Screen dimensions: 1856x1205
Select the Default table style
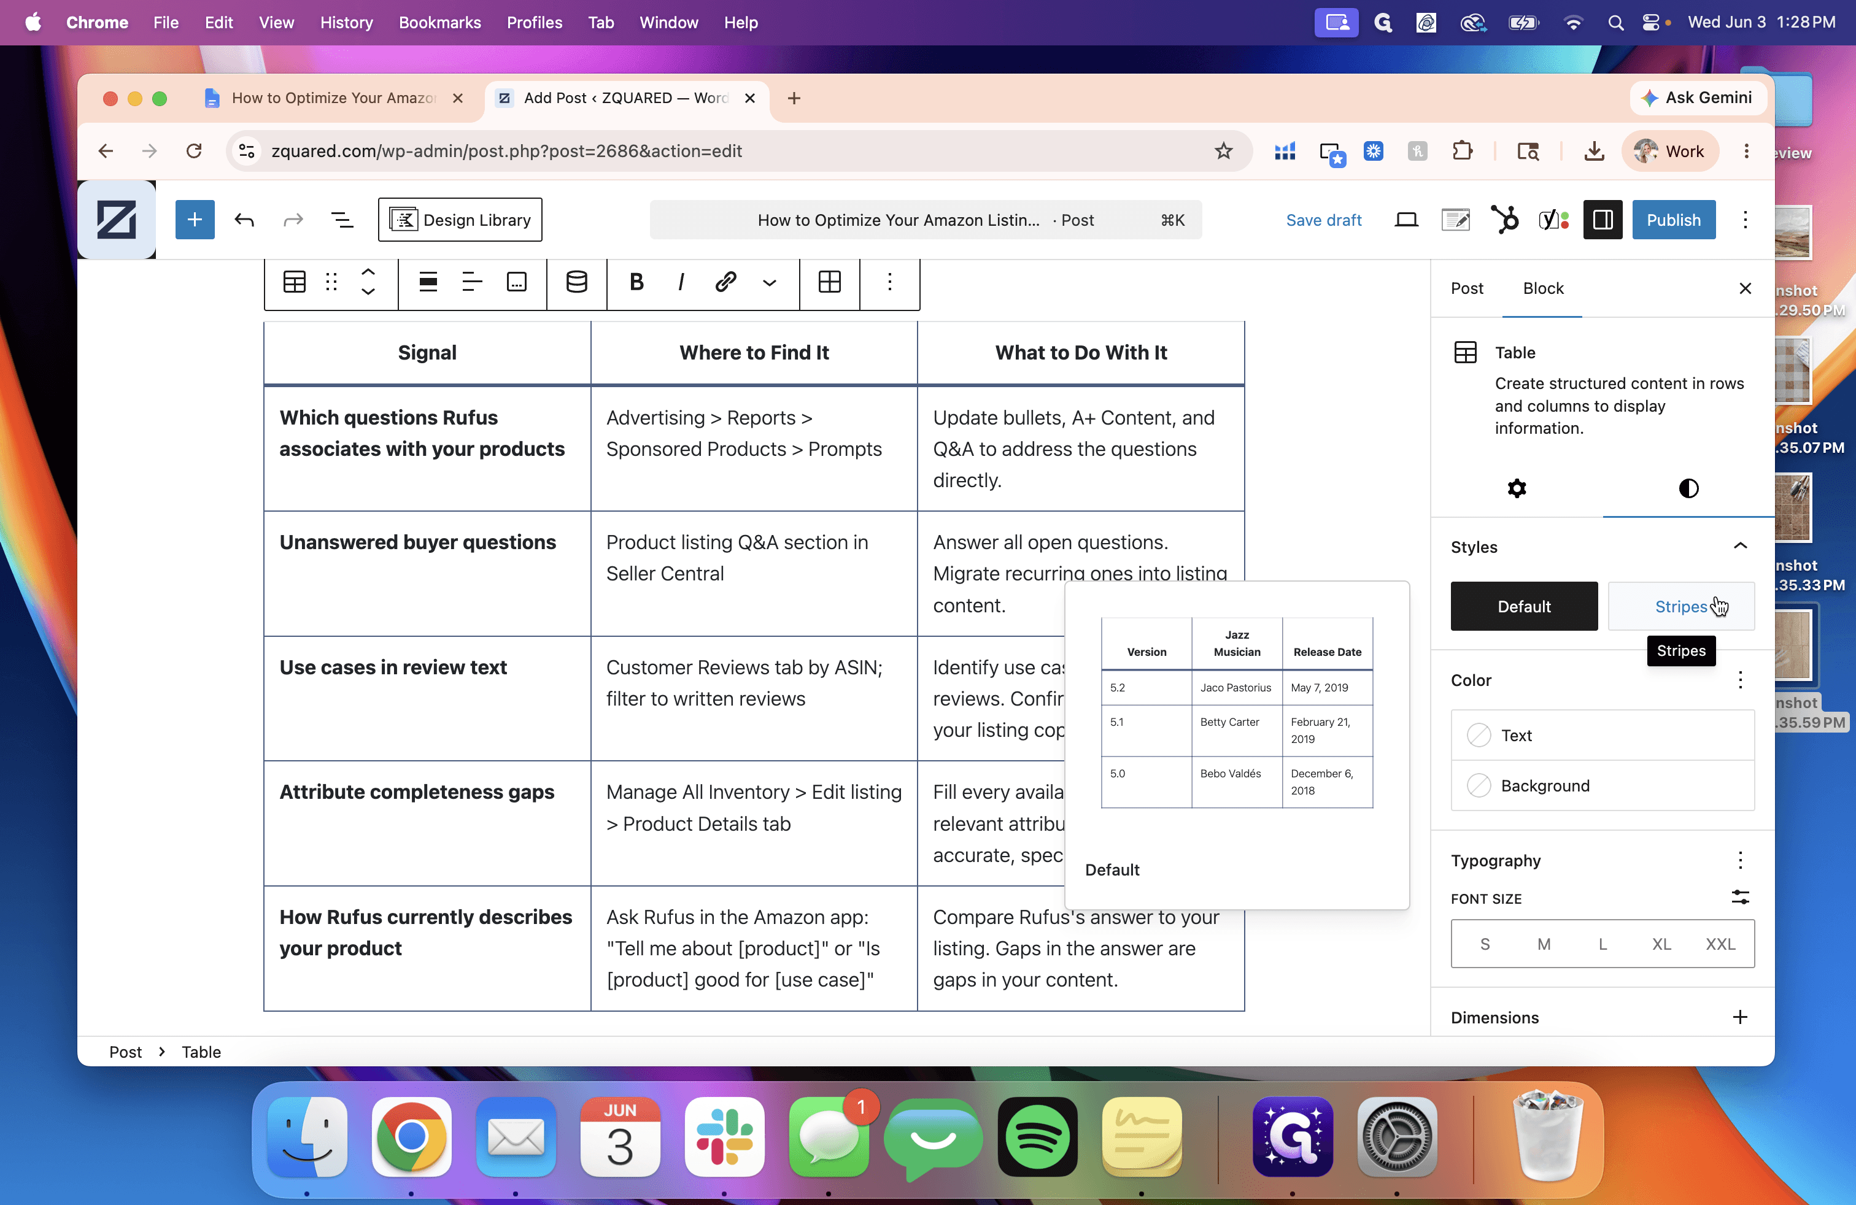tap(1524, 606)
